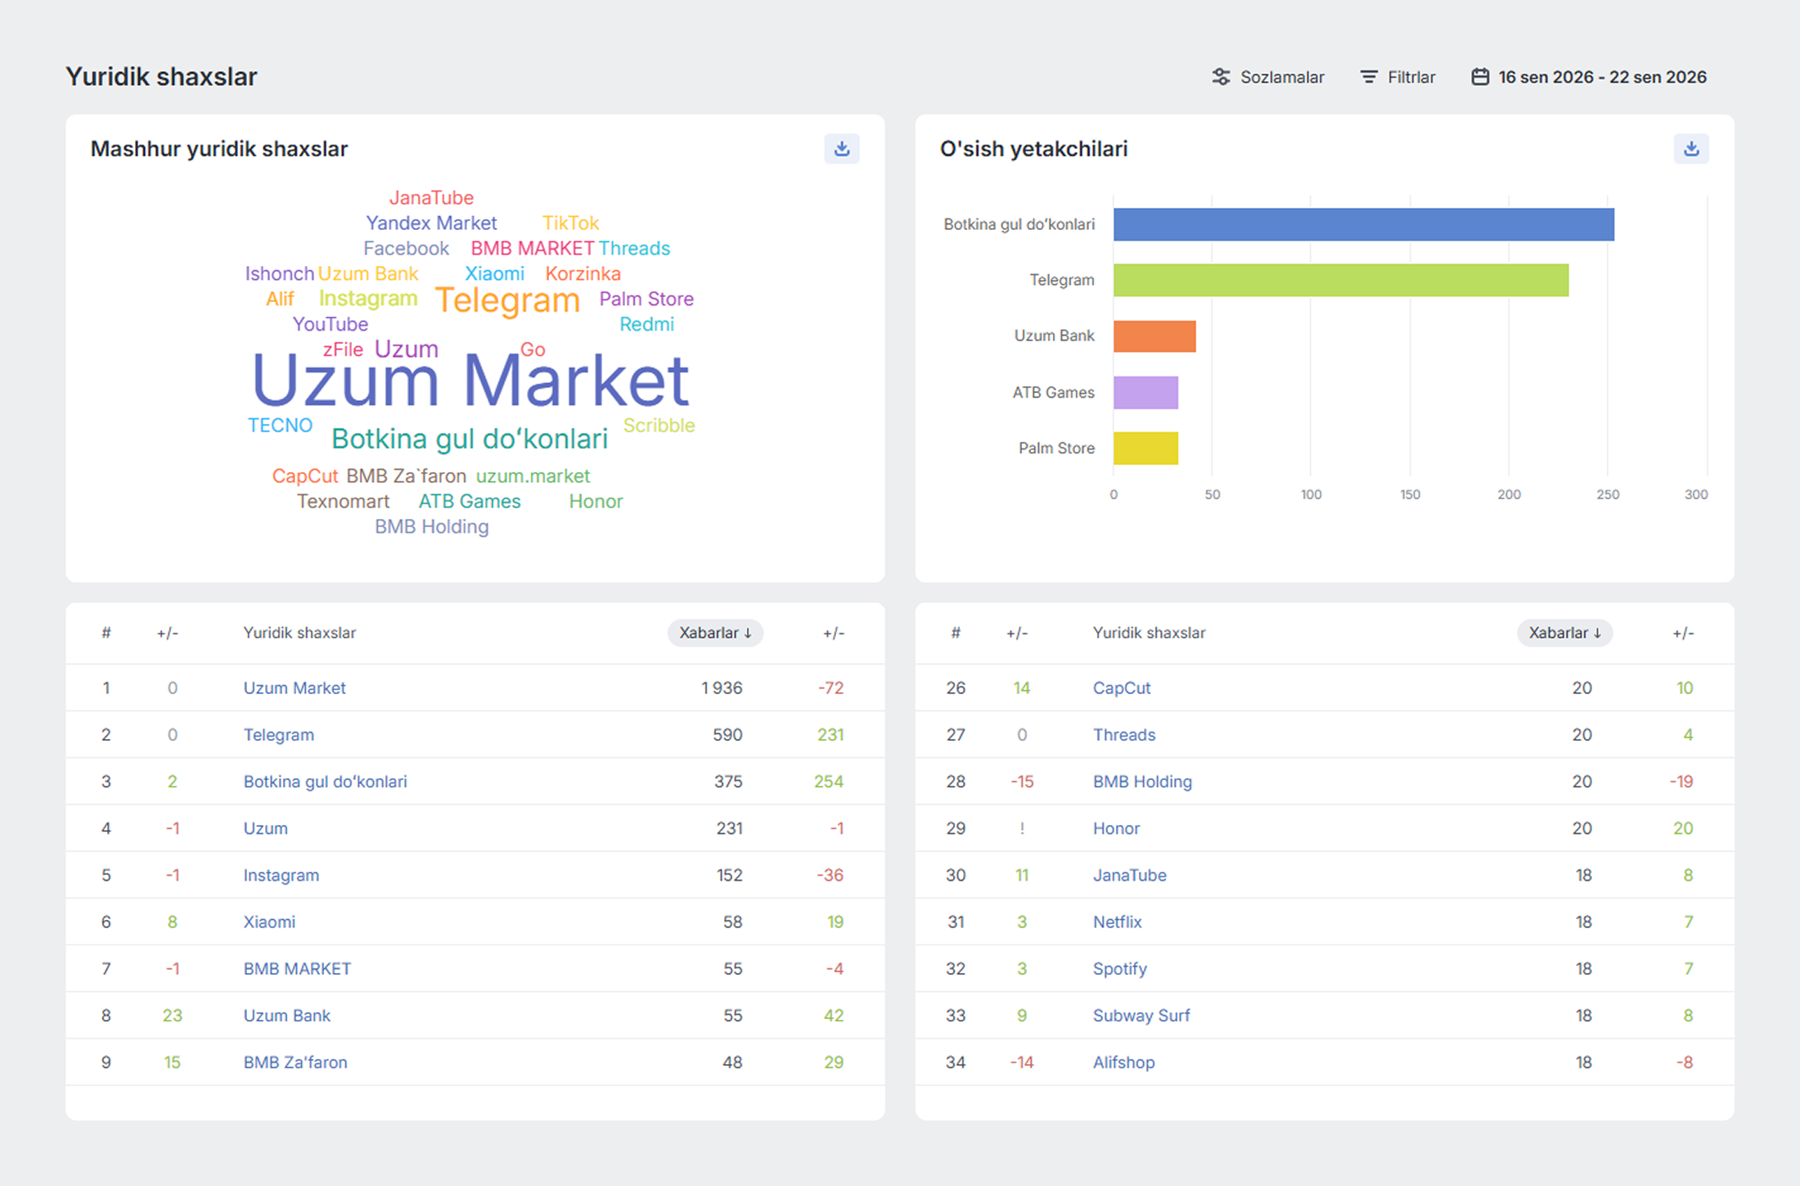Download the Mashhur yuridik shaxslar word cloud
The height and width of the screenshot is (1186, 1800).
841,149
